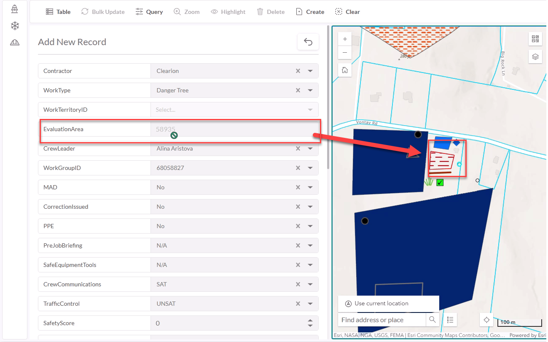Open the Table view

coord(58,12)
